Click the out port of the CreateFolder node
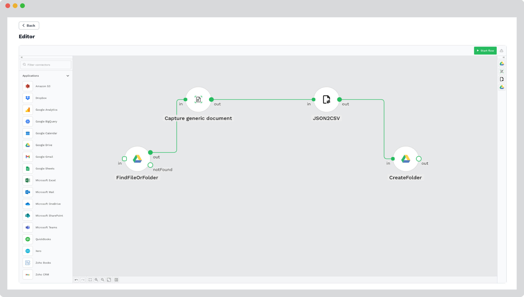524x297 pixels. point(419,159)
